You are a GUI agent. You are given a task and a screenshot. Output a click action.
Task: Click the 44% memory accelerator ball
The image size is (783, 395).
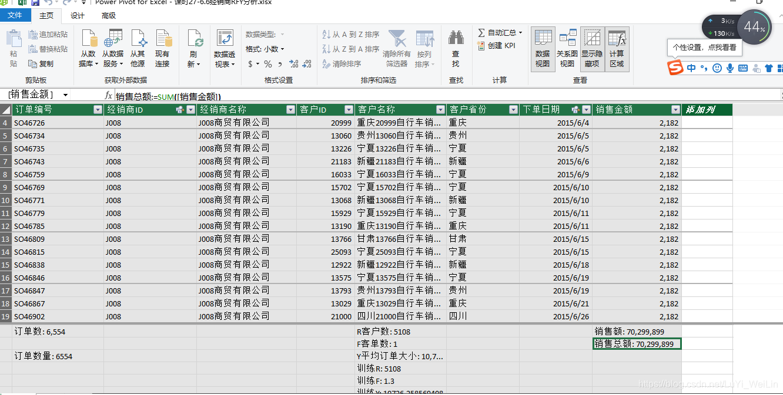point(754,27)
